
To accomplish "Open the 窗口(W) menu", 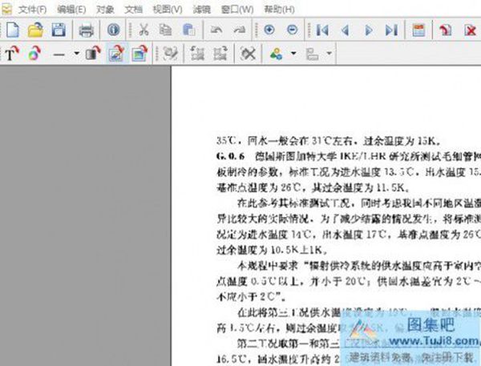I will (237, 10).
